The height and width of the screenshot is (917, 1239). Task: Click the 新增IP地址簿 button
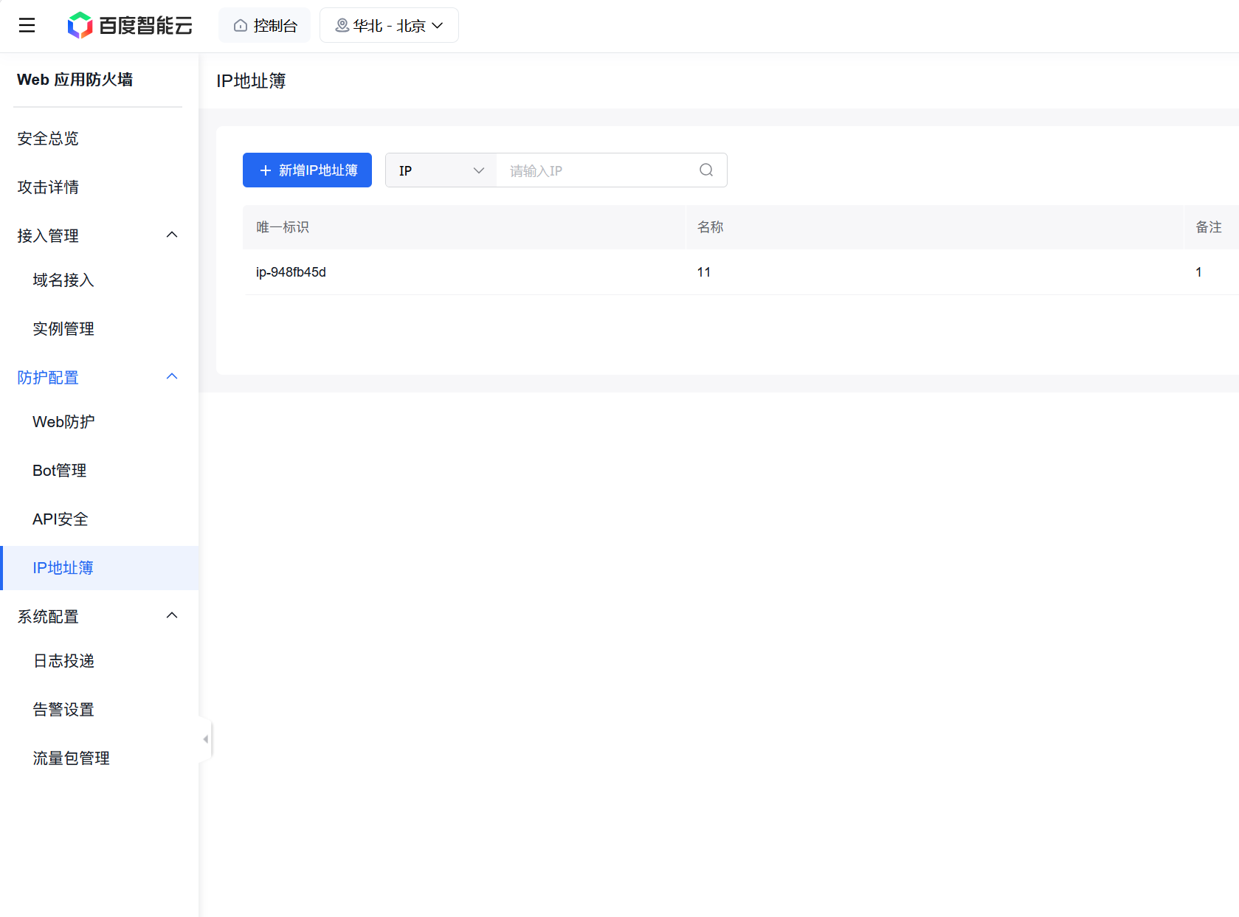pyautogui.click(x=307, y=170)
